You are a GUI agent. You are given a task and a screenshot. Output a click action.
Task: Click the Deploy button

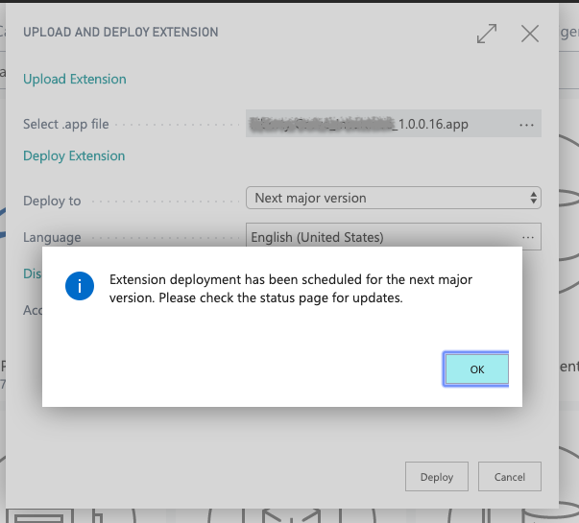[437, 477]
